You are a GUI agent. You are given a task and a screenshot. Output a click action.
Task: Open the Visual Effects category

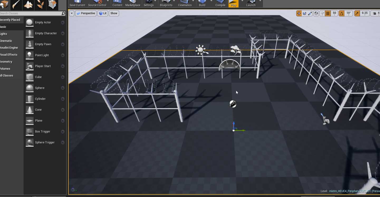point(8,55)
